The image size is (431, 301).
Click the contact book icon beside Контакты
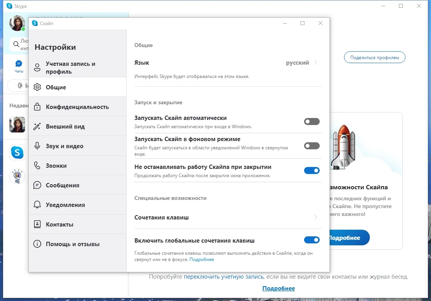[37, 224]
